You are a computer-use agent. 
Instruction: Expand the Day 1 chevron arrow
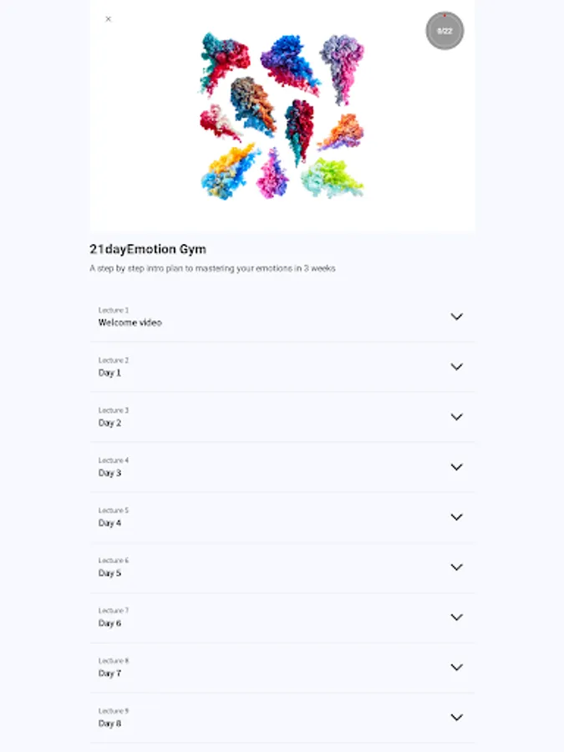(456, 367)
